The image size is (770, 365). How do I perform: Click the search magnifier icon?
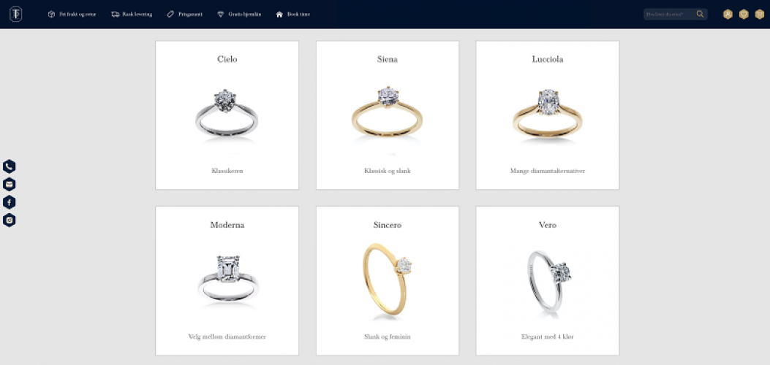pyautogui.click(x=701, y=14)
